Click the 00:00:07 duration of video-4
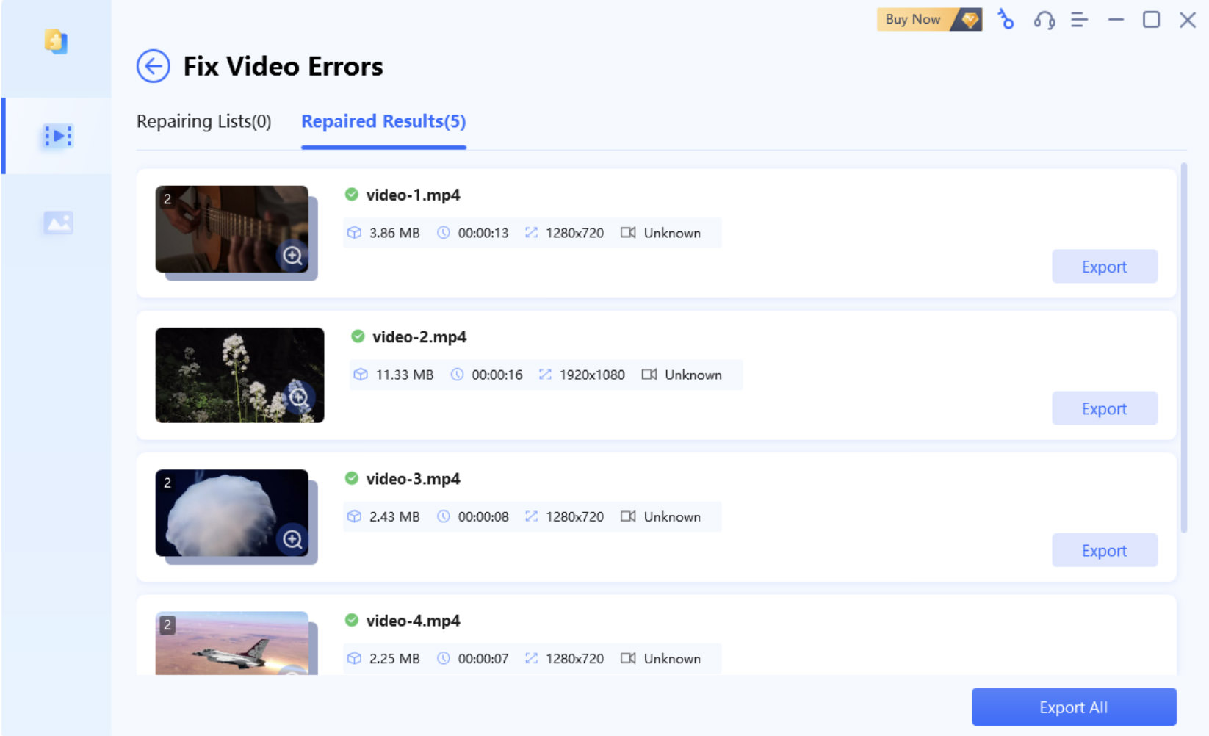The image size is (1209, 736). tap(483, 658)
